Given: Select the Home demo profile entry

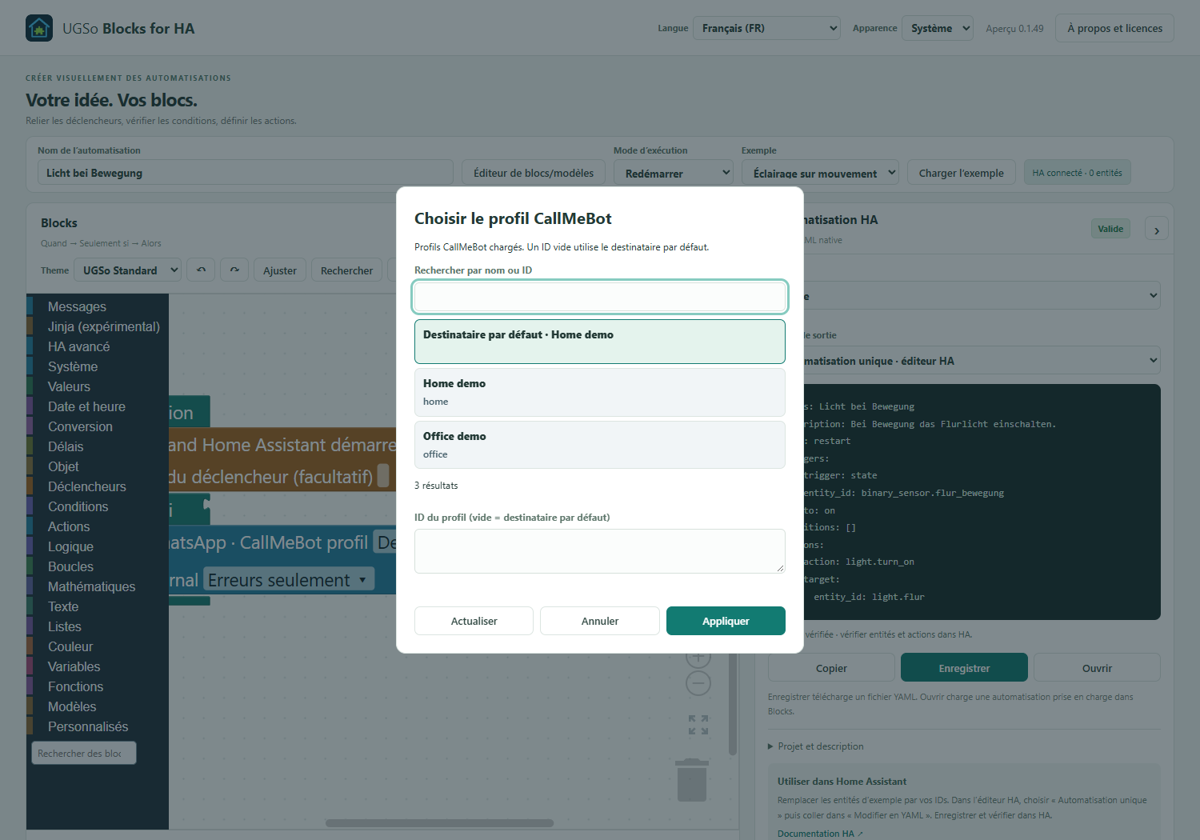Looking at the screenshot, I should coord(600,392).
